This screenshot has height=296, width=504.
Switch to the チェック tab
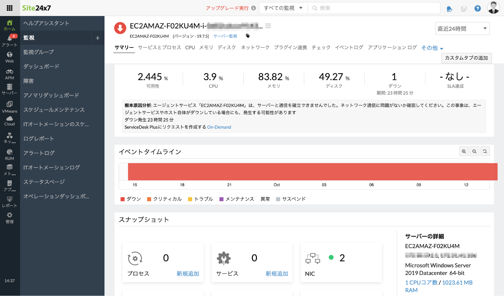[x=321, y=47]
